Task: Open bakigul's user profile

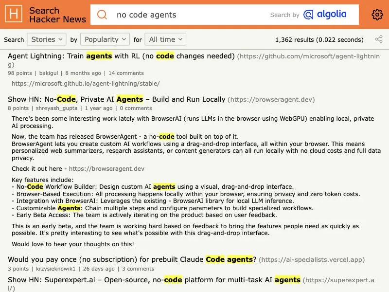Action: tap(49, 73)
